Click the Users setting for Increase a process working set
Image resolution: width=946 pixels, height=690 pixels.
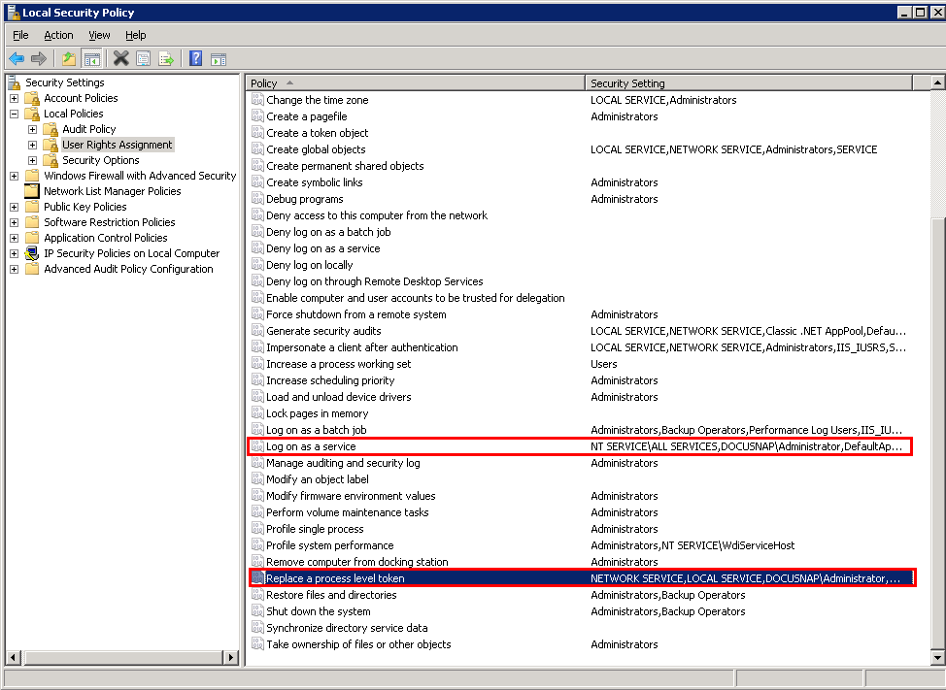click(x=604, y=364)
